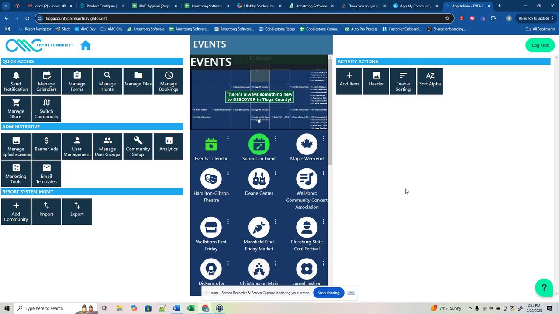Open Email Templates tile
Image resolution: width=559 pixels, height=314 pixels.
46,174
